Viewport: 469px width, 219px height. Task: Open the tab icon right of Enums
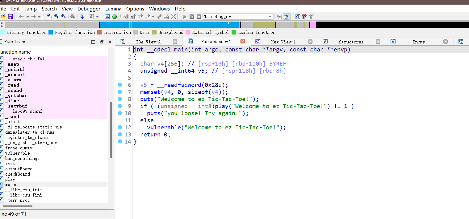pyautogui.click(x=461, y=42)
